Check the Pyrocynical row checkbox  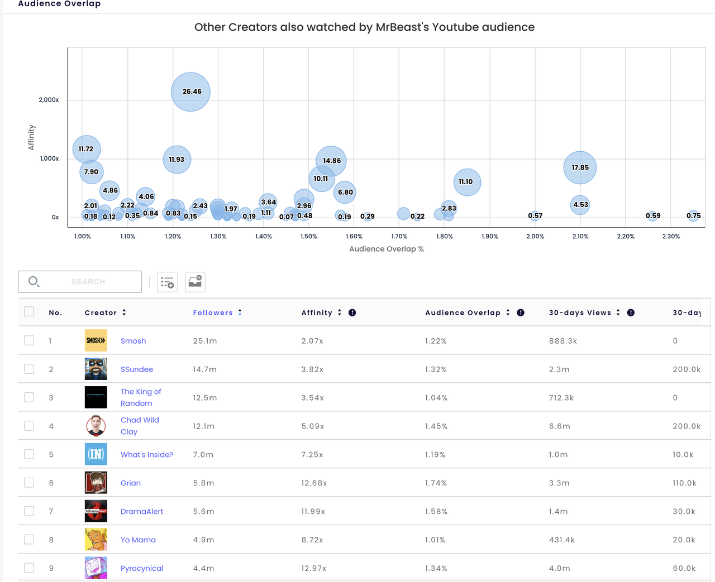tap(29, 568)
